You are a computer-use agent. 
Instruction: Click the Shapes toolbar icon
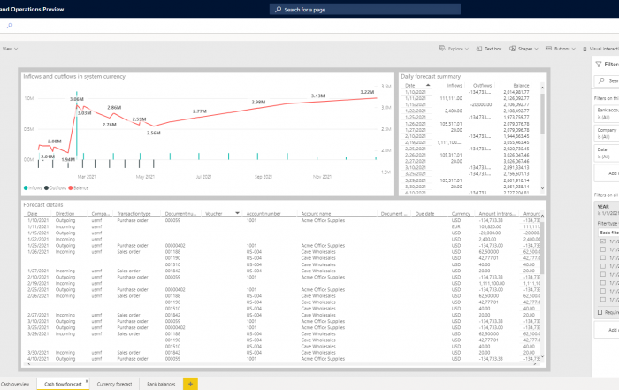[x=512, y=49]
